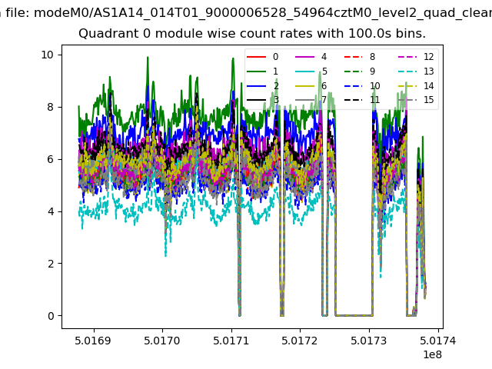Click the y-axis tick label 4

point(50,211)
